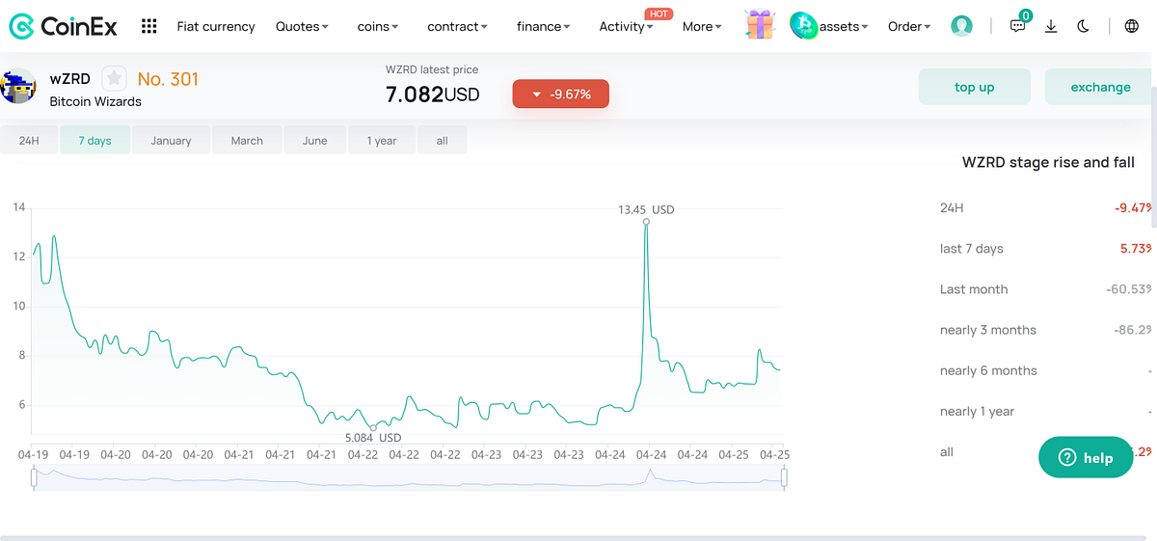Screen dimensions: 1157x541
Task: Click the WZRD stage rise and fall heading
Action: (1048, 162)
